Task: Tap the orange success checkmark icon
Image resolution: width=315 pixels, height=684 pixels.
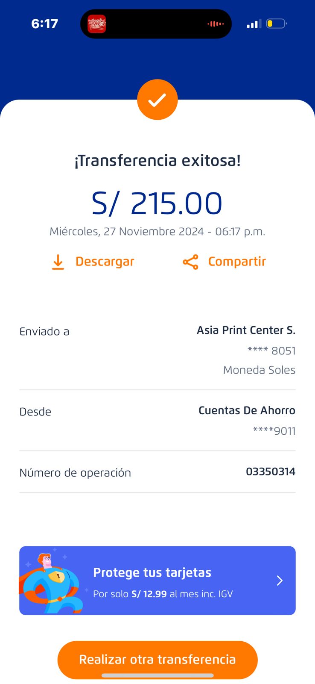Action: click(x=157, y=100)
